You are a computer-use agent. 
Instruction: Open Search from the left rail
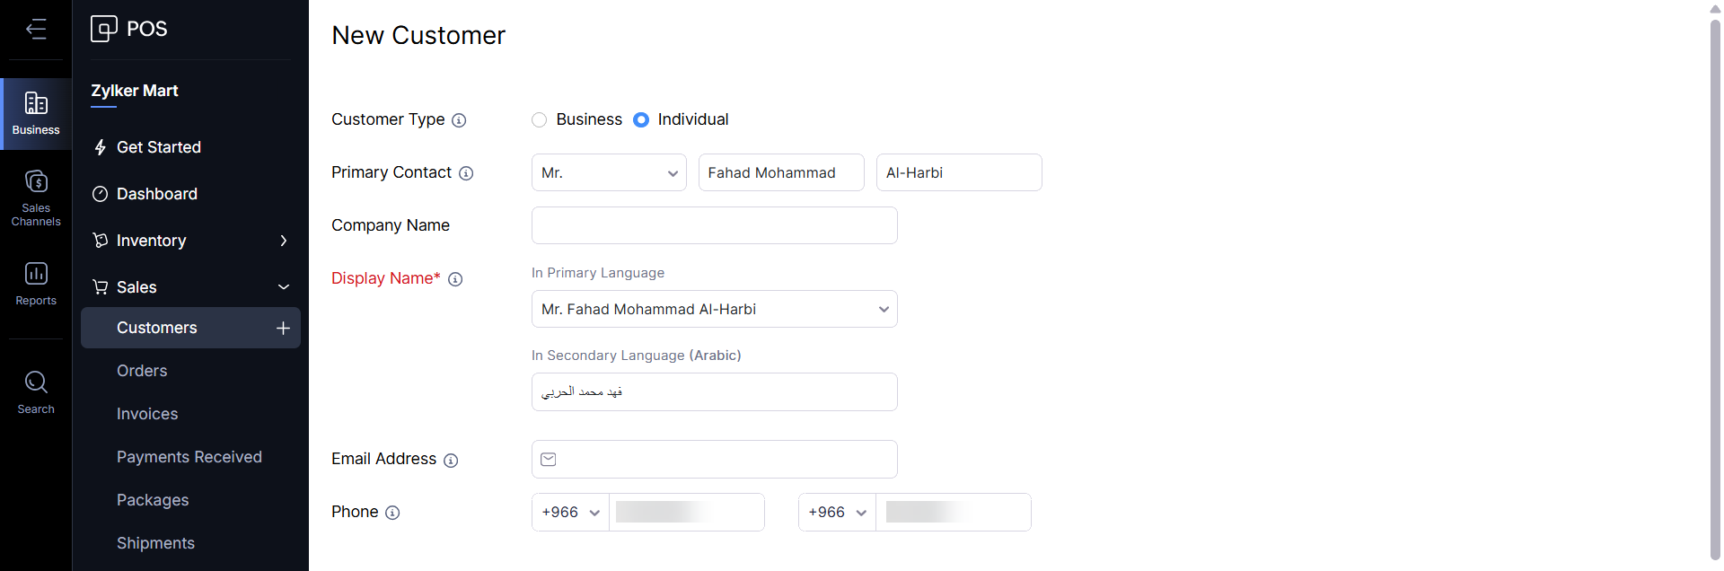36,391
